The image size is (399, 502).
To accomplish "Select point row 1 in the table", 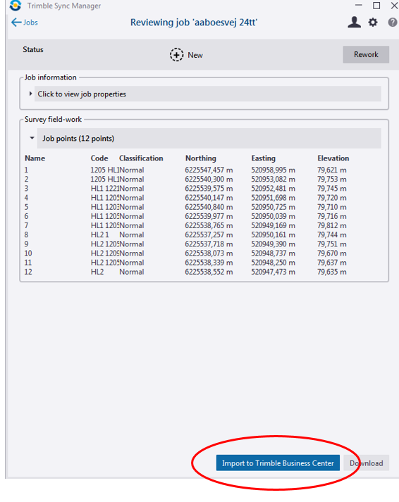I will point(186,170).
